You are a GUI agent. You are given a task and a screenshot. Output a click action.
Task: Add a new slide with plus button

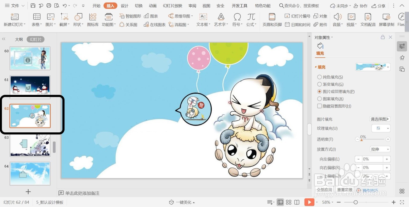coord(28,192)
